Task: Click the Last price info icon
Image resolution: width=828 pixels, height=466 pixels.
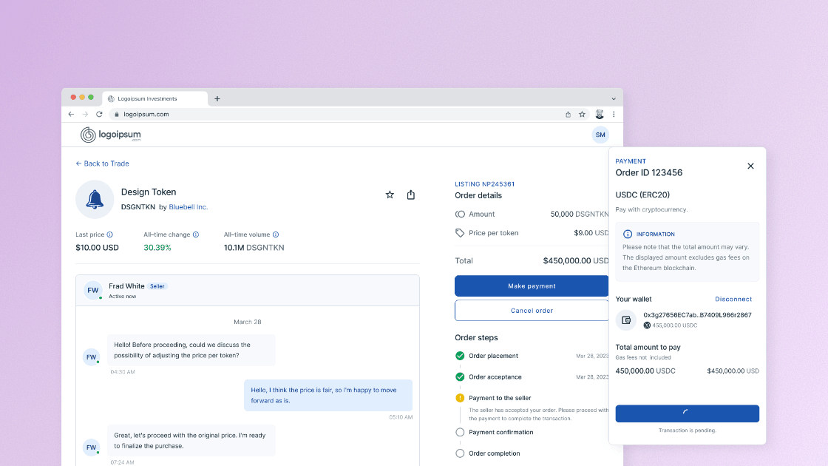Action: [x=110, y=234]
